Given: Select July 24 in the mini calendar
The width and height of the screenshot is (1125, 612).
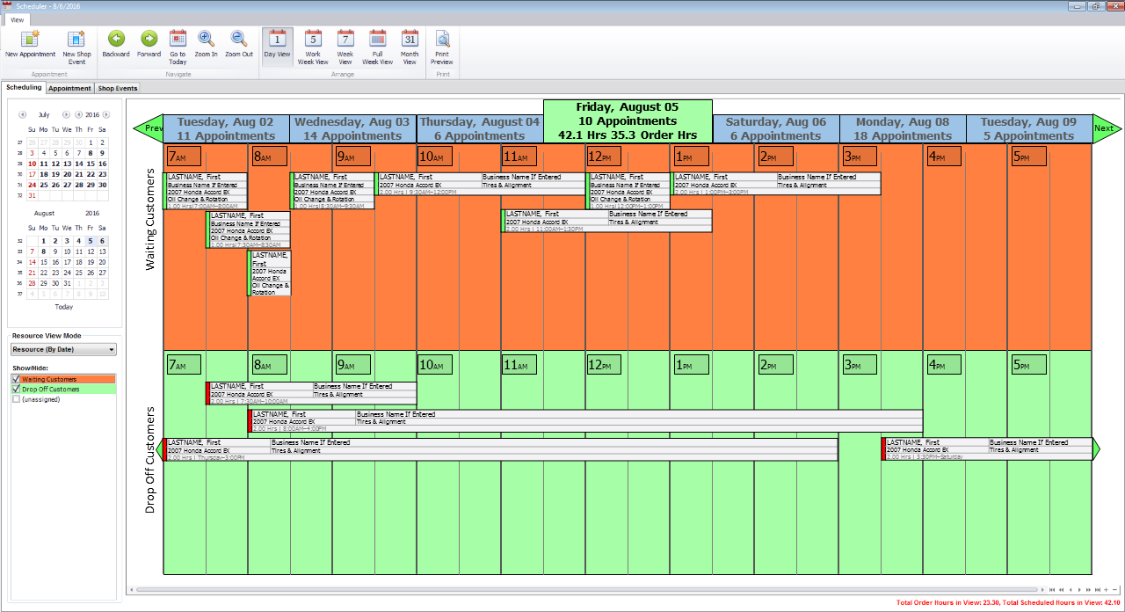Looking at the screenshot, I should [x=33, y=185].
